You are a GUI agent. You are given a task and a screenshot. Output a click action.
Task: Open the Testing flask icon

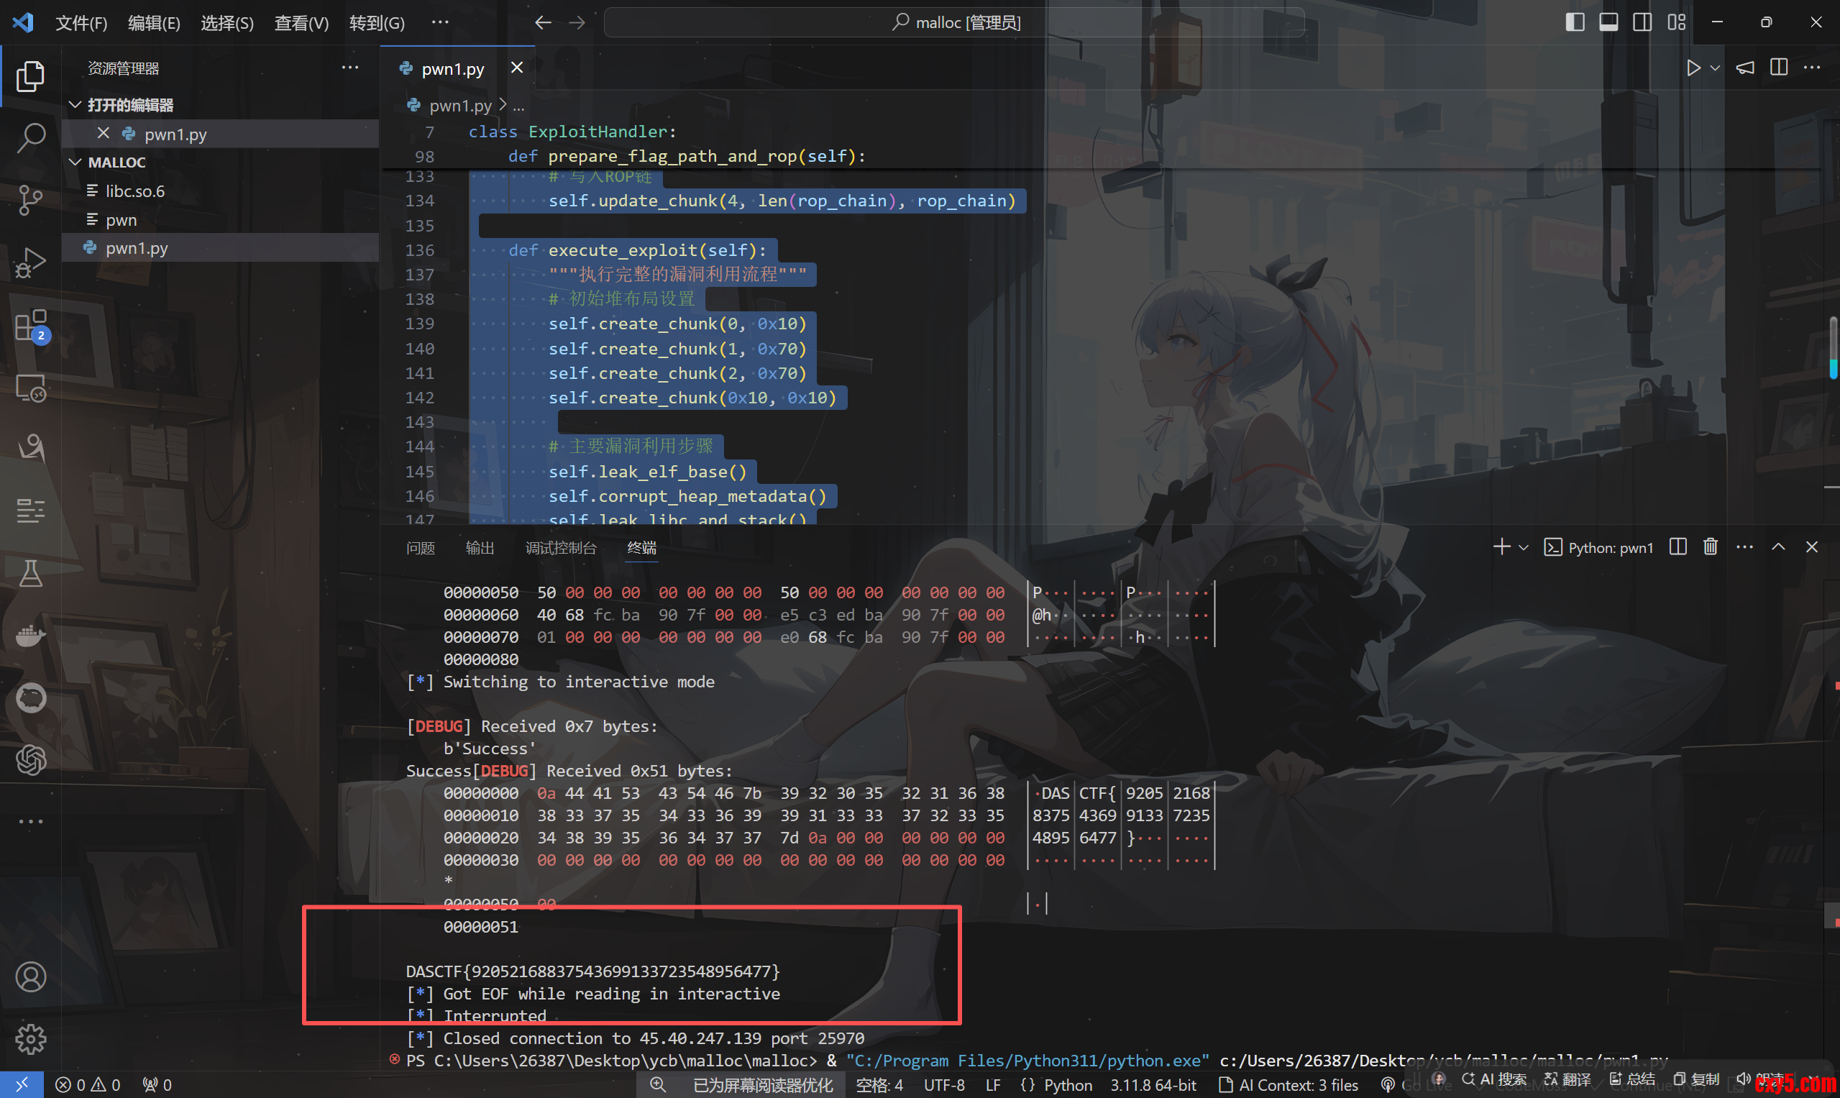(30, 572)
